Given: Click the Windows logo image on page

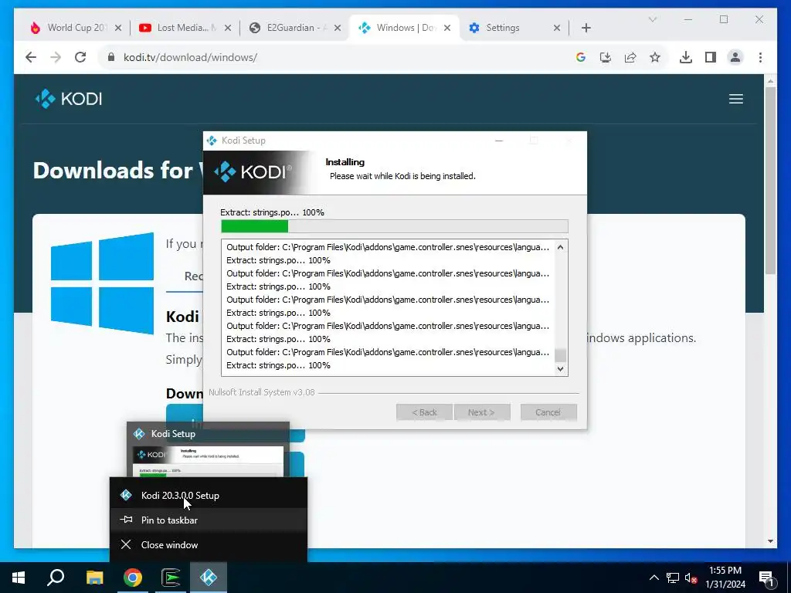Looking at the screenshot, I should pos(103,283).
